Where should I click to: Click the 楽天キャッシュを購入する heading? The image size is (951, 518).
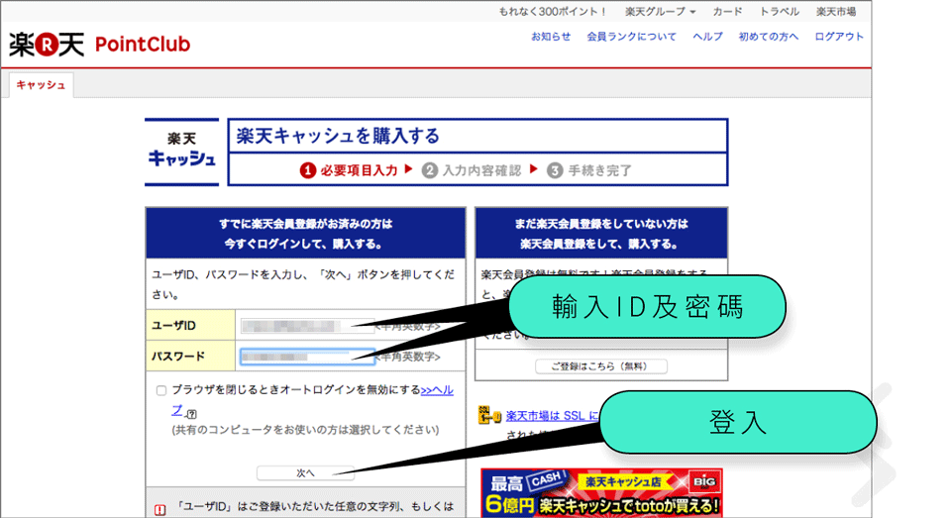tap(338, 136)
